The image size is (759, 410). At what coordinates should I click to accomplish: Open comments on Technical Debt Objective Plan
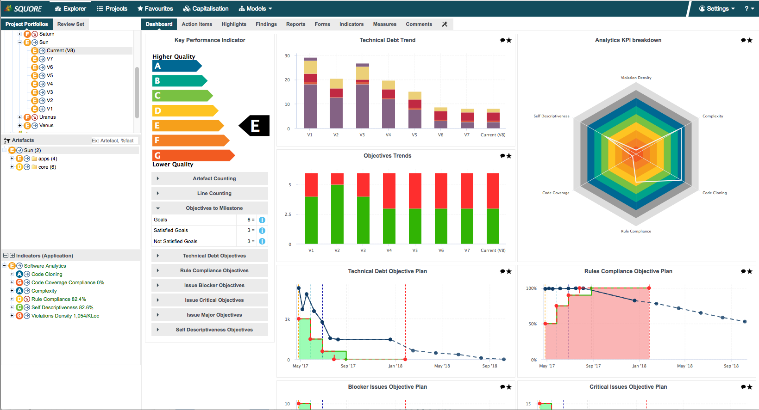(502, 272)
